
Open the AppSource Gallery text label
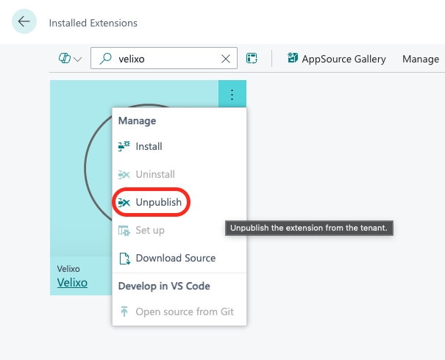(343, 59)
